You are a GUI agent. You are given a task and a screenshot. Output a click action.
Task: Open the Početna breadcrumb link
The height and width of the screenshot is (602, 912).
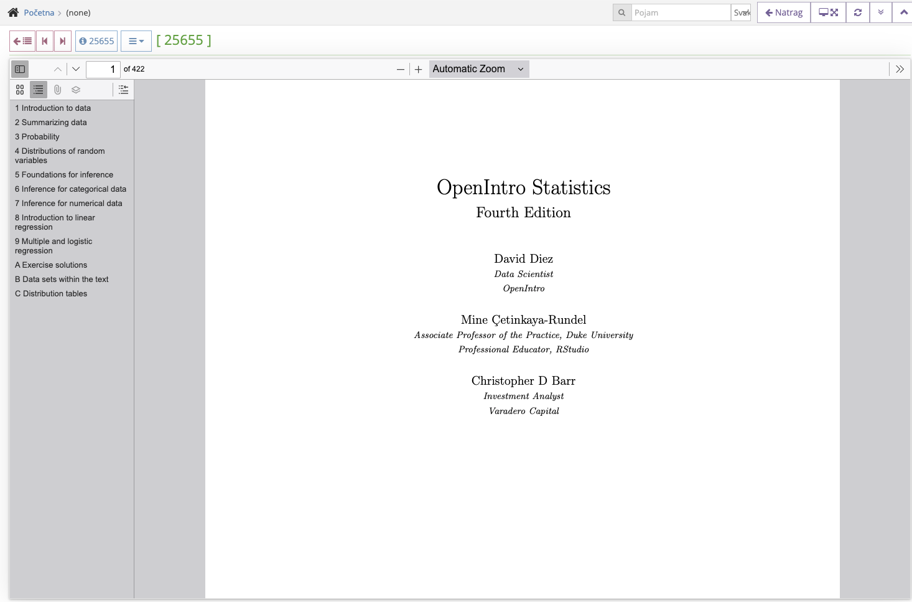click(x=39, y=12)
